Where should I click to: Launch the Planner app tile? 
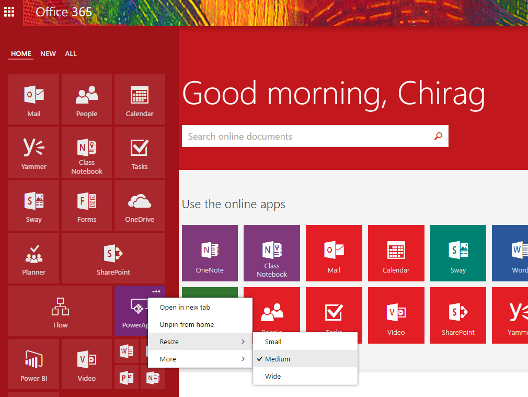[x=34, y=258]
